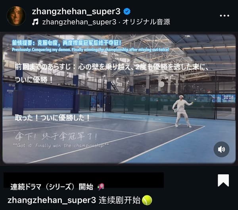Mute the video with the speaker icon
This screenshot has width=238, height=210.
pyautogui.click(x=221, y=149)
